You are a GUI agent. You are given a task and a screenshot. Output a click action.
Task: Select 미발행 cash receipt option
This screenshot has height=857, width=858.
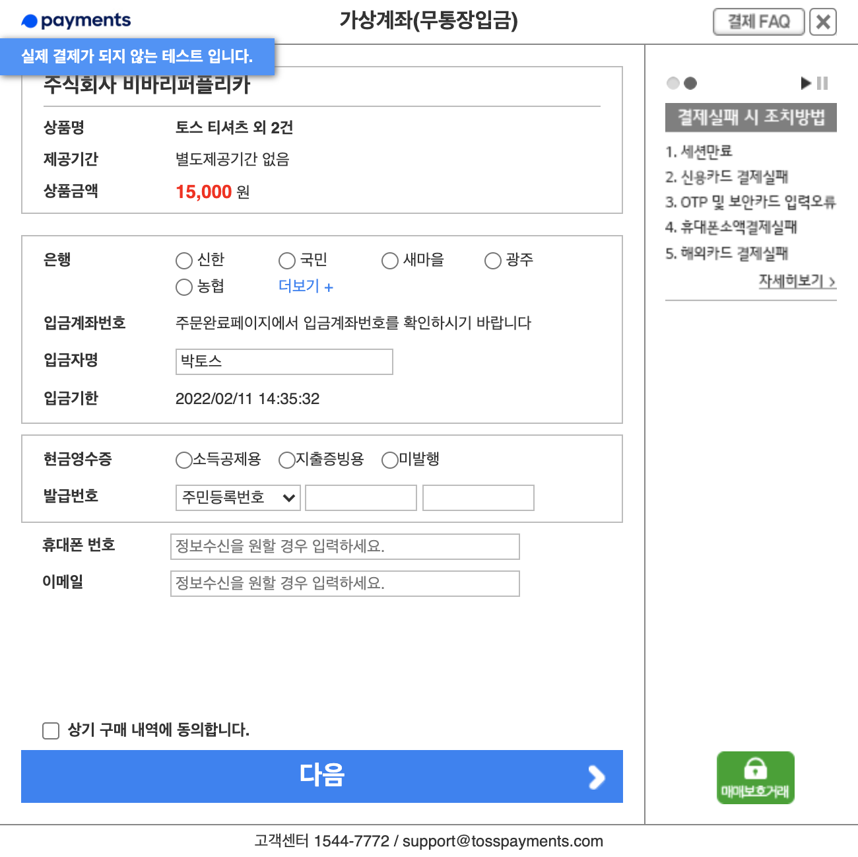[390, 460]
